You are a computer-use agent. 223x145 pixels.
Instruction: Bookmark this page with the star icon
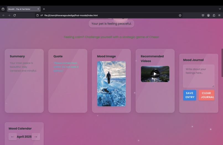(x=180, y=15)
